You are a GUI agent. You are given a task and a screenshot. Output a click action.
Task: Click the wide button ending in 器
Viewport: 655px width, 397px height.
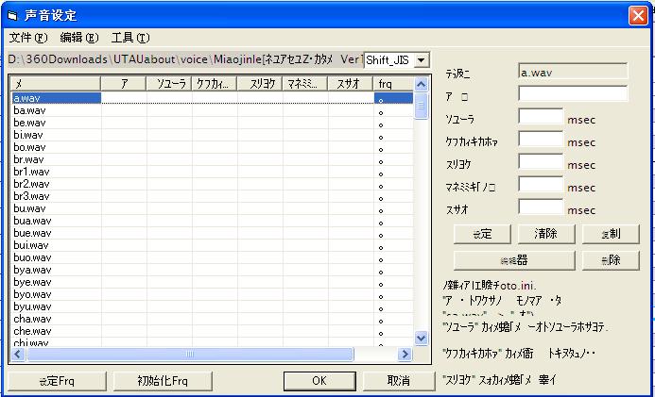(x=514, y=260)
